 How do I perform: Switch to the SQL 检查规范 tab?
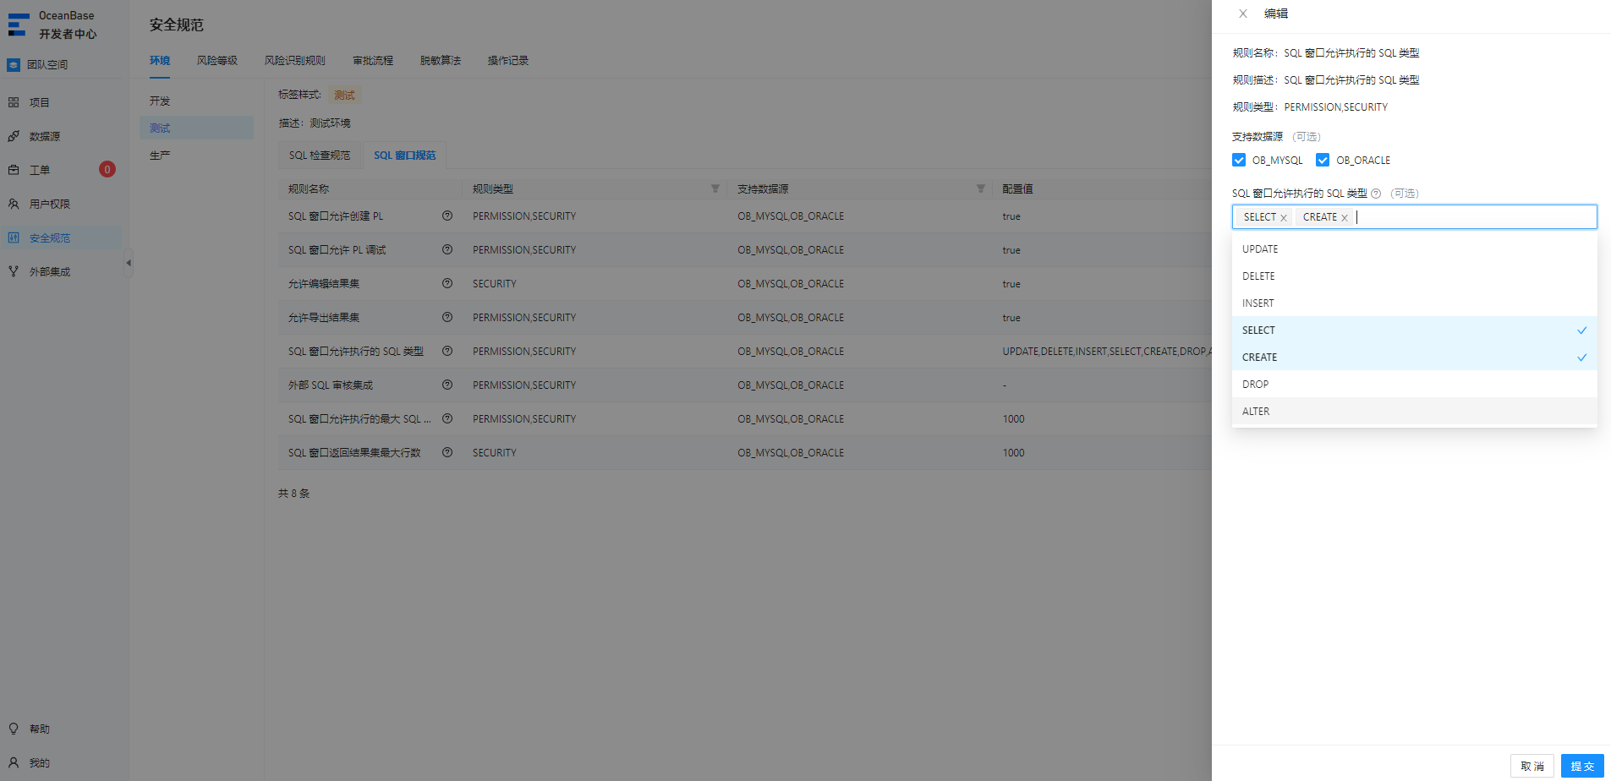point(320,156)
